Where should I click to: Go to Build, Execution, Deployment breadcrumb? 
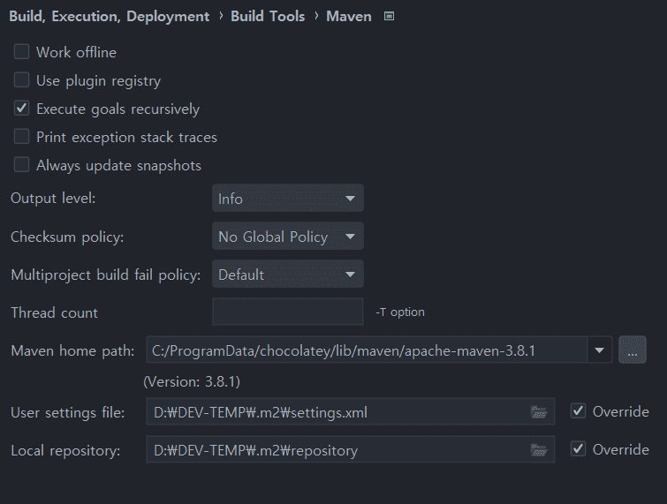[109, 16]
